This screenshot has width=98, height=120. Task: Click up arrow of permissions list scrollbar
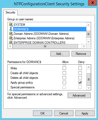pos(89,67)
